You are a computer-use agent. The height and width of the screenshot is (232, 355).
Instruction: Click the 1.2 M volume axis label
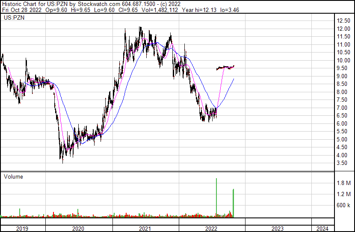click(x=344, y=194)
